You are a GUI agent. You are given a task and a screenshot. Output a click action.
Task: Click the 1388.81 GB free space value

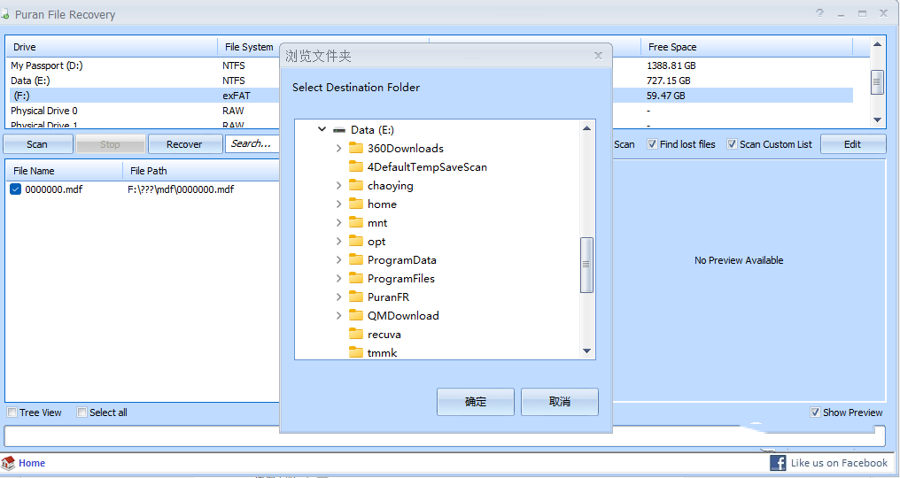(x=671, y=66)
